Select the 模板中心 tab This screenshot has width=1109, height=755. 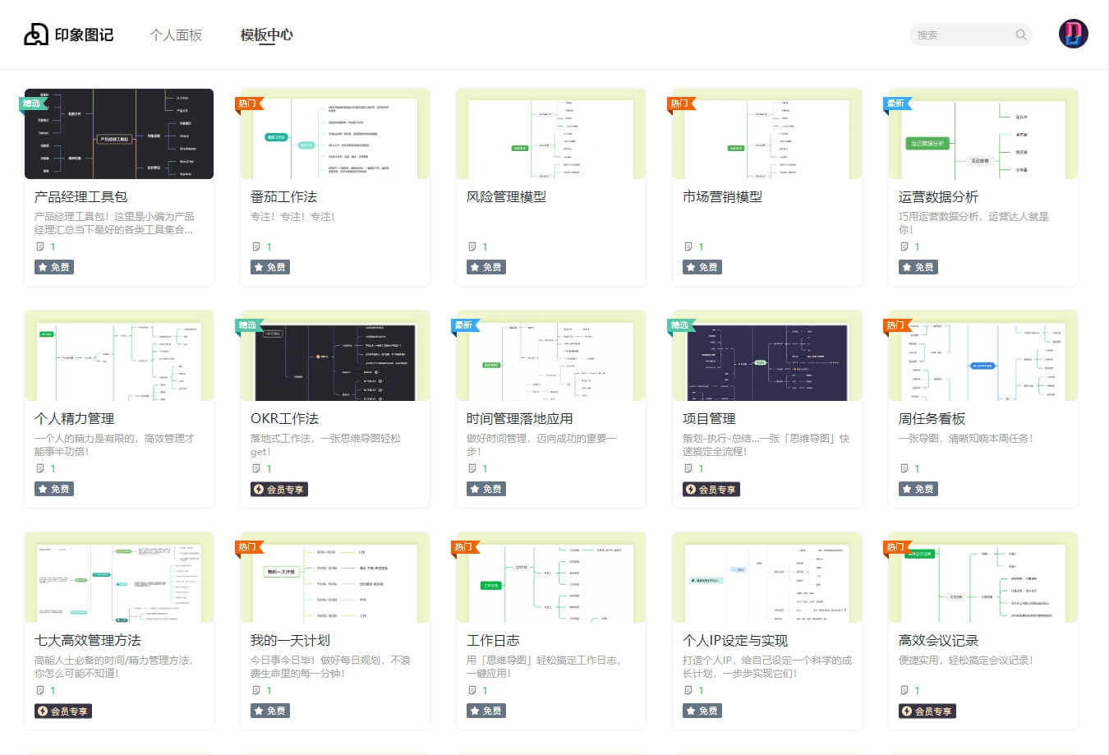click(266, 35)
